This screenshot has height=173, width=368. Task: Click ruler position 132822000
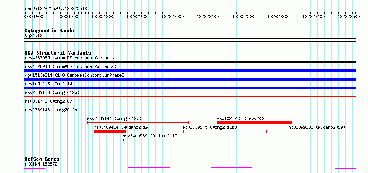click(x=173, y=17)
